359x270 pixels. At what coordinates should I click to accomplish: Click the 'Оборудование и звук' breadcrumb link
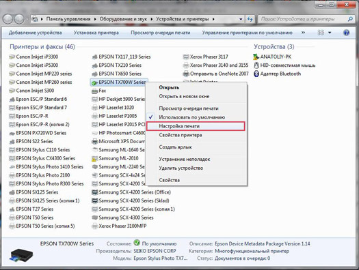coord(123,19)
